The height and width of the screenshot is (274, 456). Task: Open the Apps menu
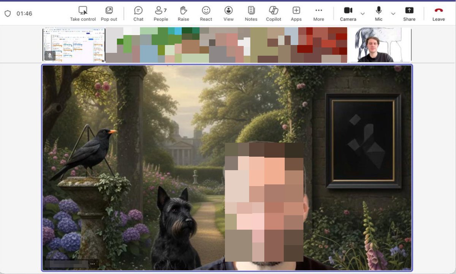point(296,14)
